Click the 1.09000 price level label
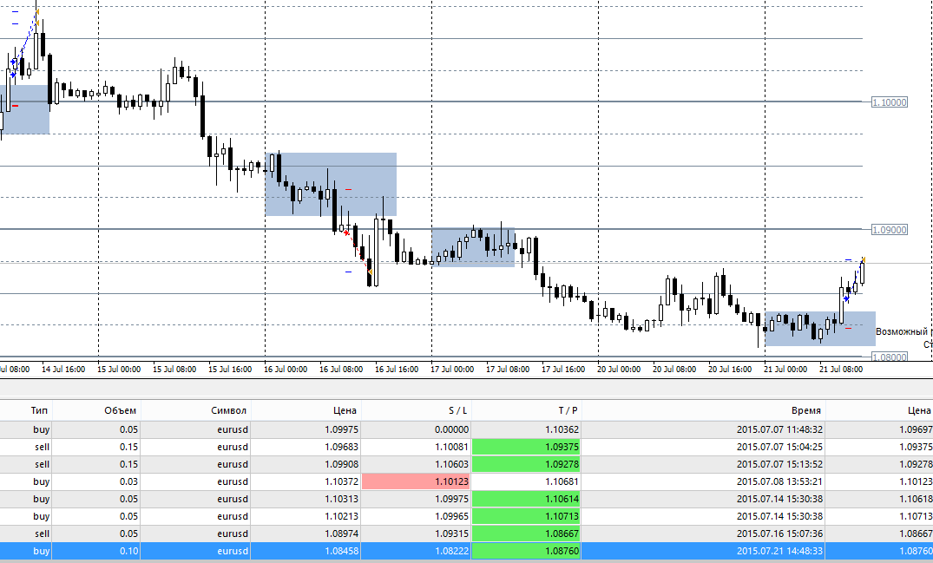This screenshot has width=933, height=563. [890, 230]
